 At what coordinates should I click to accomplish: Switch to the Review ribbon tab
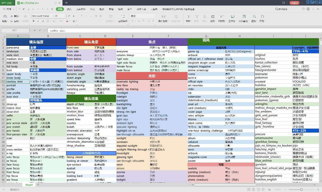coord(111,9)
